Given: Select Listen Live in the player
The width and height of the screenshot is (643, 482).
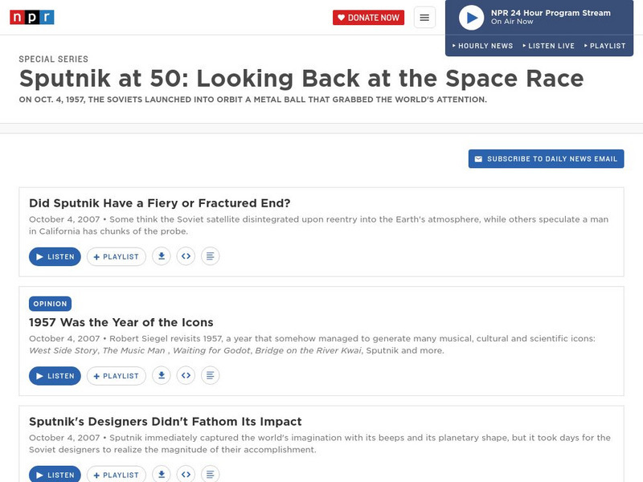Looking at the screenshot, I should 549,46.
